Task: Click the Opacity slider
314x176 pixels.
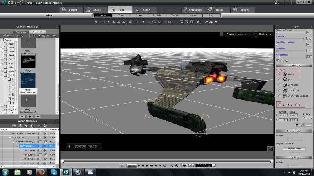Action: [291, 38]
